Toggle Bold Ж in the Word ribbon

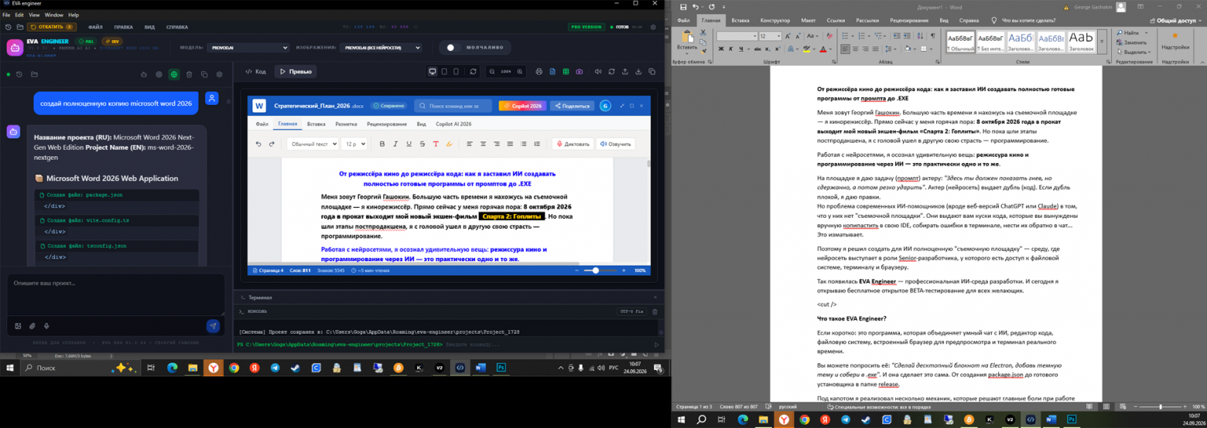(x=721, y=49)
